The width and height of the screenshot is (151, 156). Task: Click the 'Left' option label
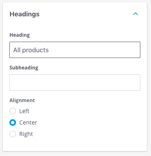24,111
